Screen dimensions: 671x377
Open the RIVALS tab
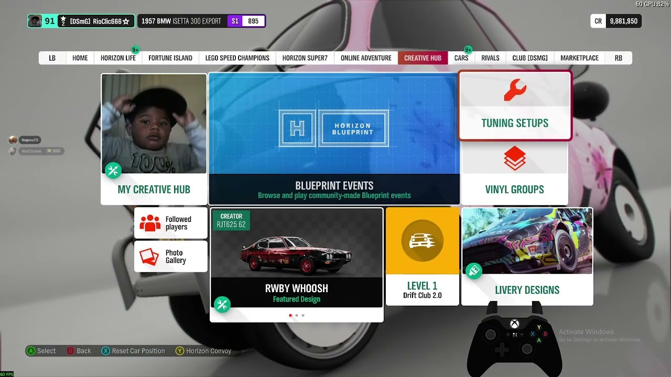click(490, 58)
